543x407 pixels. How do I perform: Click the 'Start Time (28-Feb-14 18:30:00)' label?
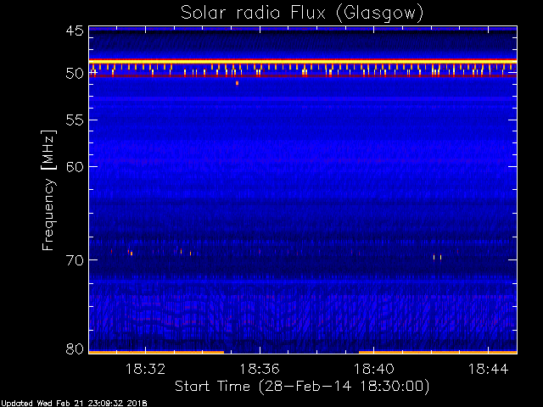point(302,386)
